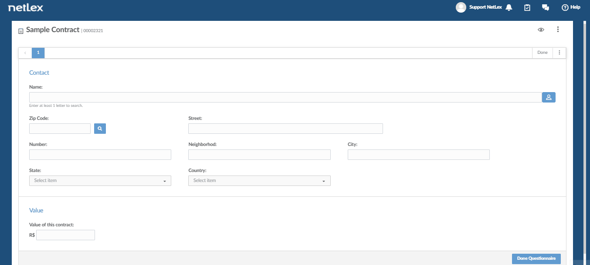Open the notifications bell icon
Screen dimensions: 590x265
[x=509, y=7]
